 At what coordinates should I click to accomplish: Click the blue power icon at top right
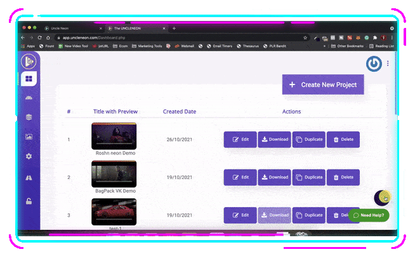[x=374, y=64]
